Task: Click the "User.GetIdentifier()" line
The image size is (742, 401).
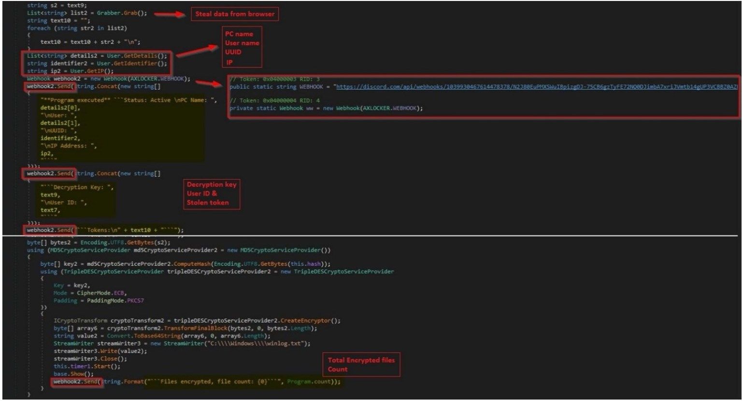Action: (x=97, y=63)
